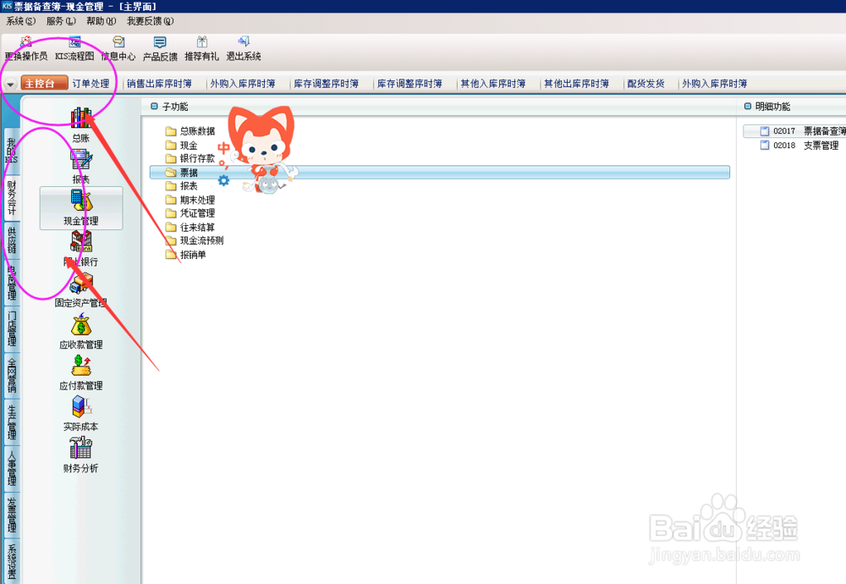Click the 02018 code text

(784, 146)
